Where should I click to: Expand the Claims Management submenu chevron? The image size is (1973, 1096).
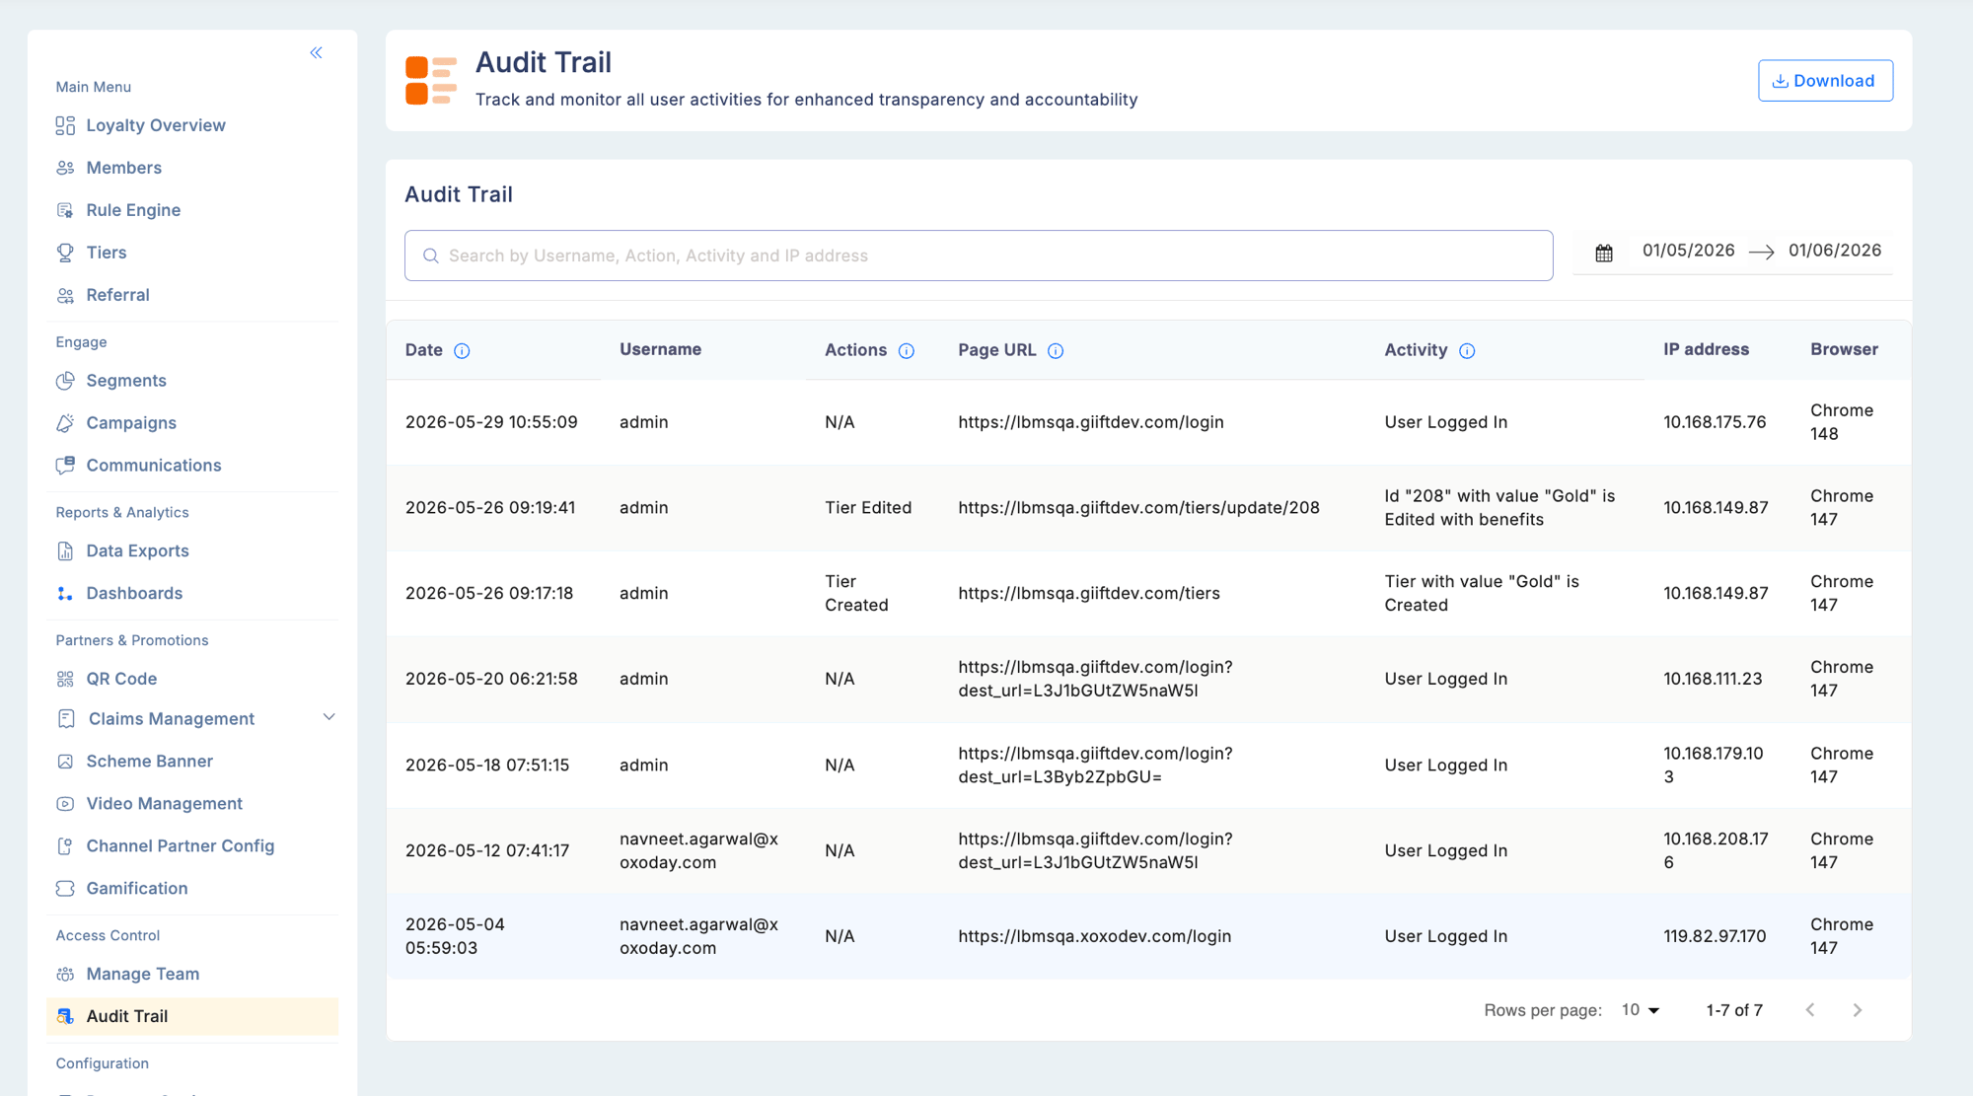[x=329, y=717]
